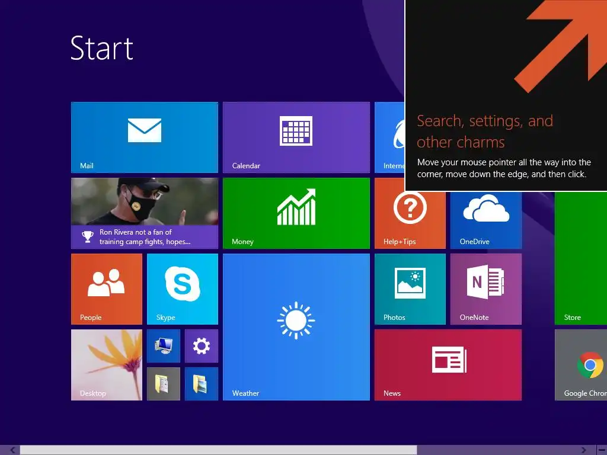Open the Documents folder tile

(164, 384)
